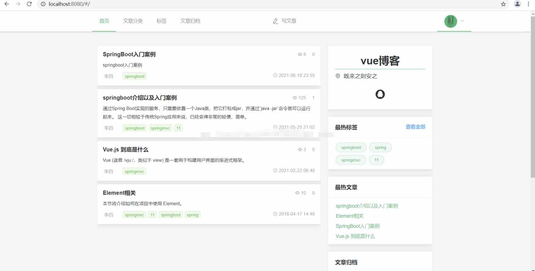Expand the user avatar dropdown arrow
The height and width of the screenshot is (271, 535).
(x=462, y=21)
